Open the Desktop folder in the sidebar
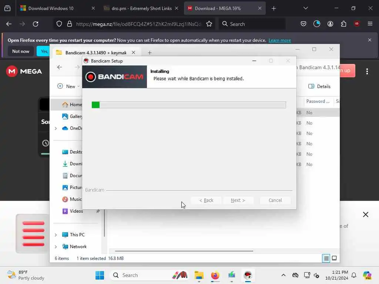The image size is (379, 284). [x=72, y=152]
